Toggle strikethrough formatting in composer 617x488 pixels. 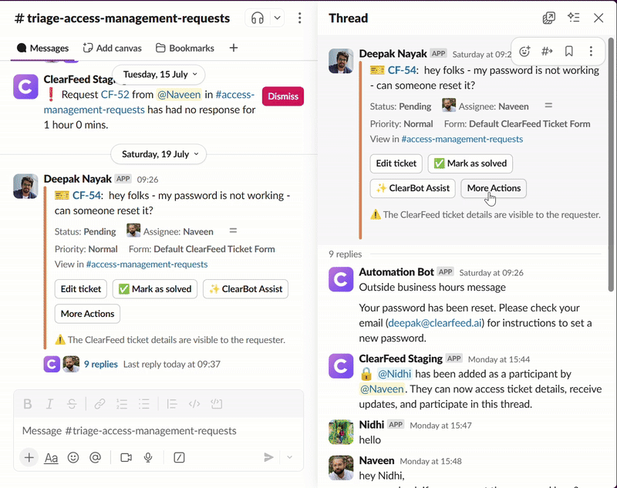72,404
